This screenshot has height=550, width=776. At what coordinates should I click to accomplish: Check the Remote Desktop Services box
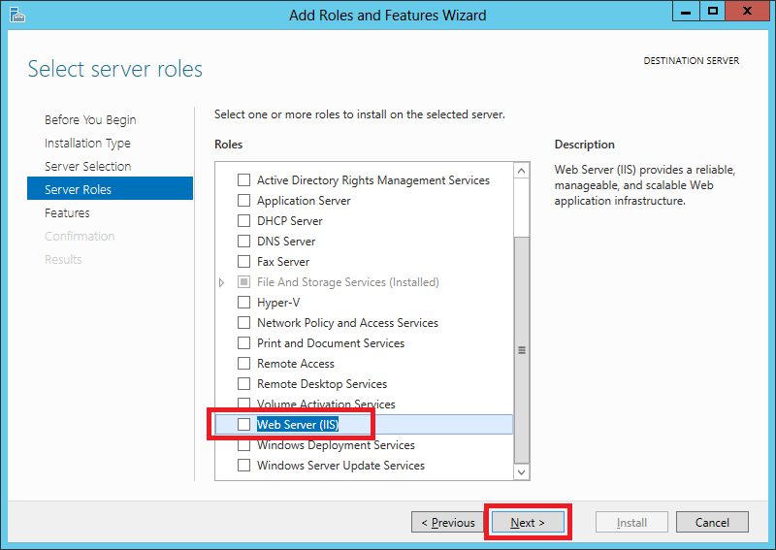click(244, 384)
